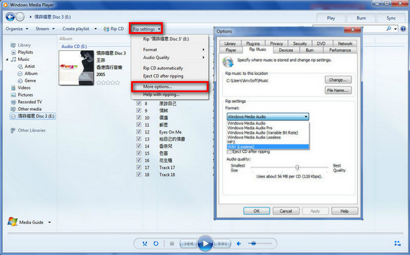
Task: Uncheck track 9 checkbox
Action: pyautogui.click(x=139, y=110)
